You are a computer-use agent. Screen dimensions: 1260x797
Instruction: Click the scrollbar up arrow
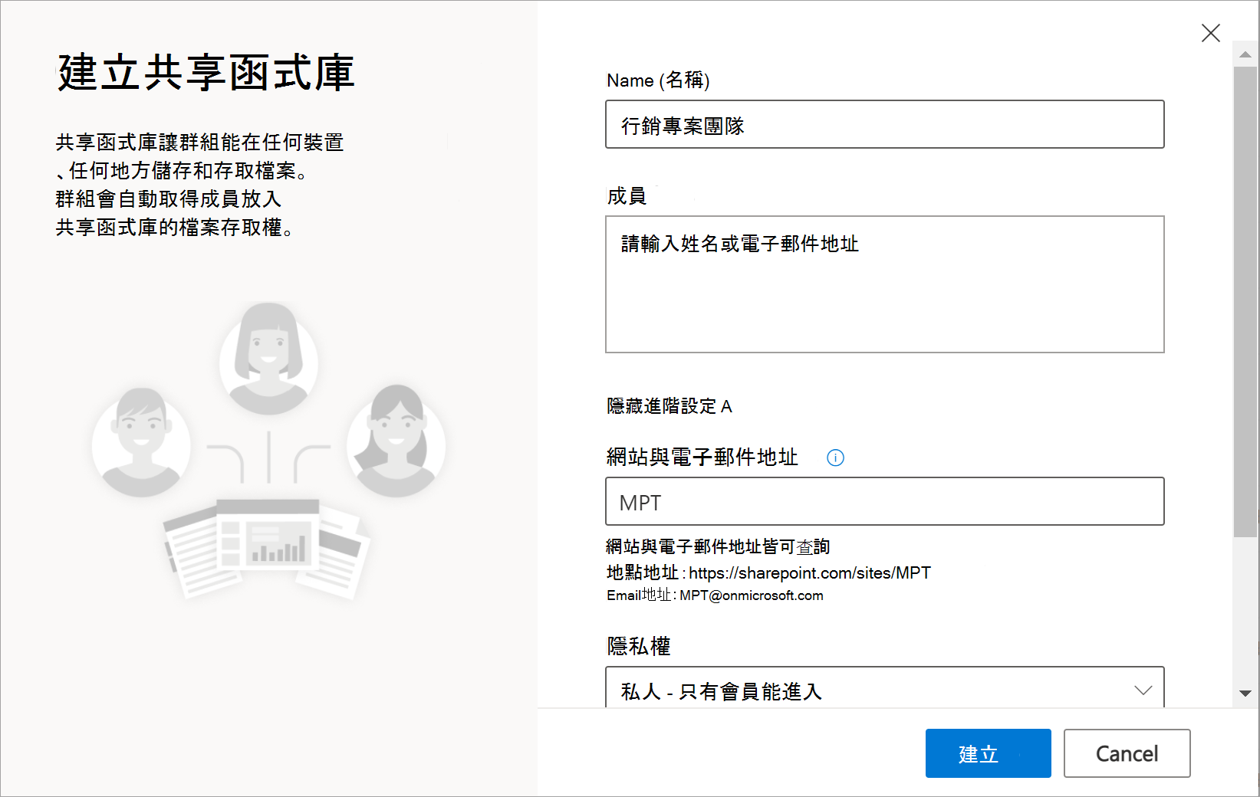tap(1245, 54)
